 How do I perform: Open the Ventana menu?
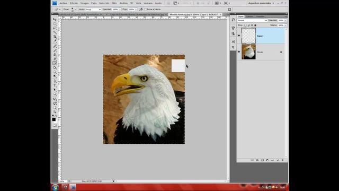point(148,3)
